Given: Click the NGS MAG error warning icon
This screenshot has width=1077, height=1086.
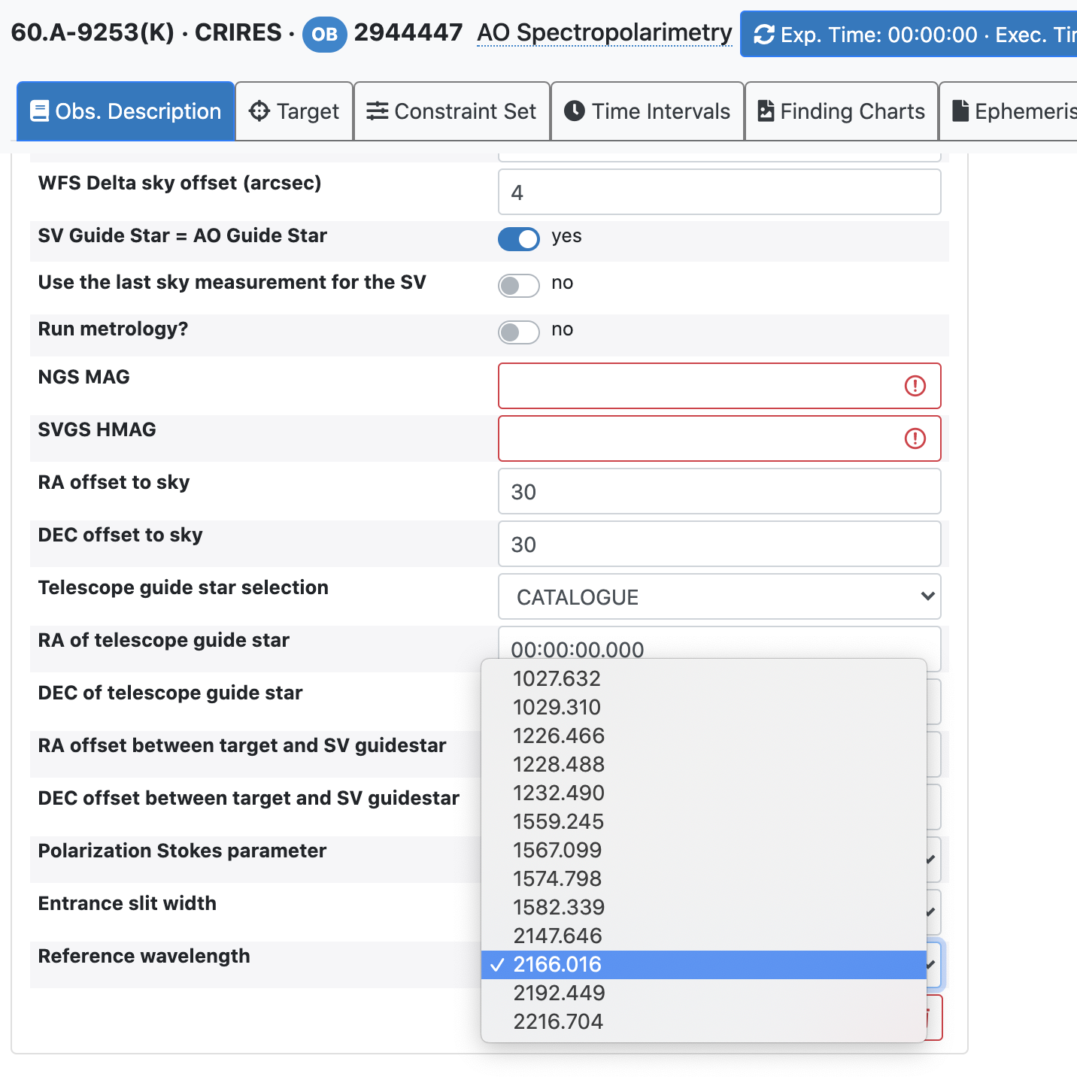Looking at the screenshot, I should tap(915, 386).
